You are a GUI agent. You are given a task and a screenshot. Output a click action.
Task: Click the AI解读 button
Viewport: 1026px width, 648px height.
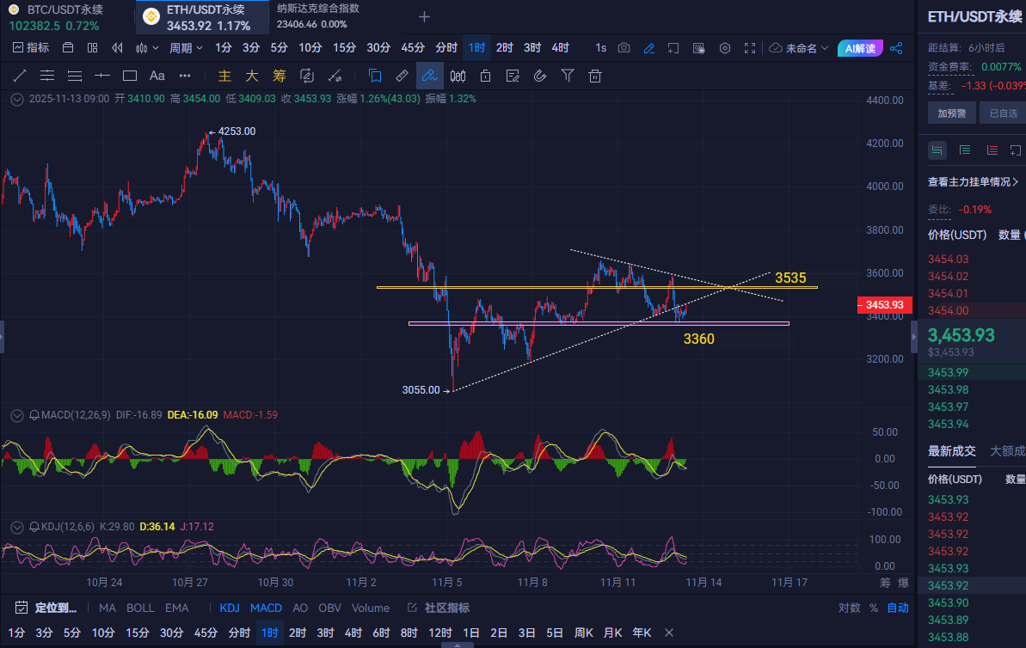pos(860,48)
